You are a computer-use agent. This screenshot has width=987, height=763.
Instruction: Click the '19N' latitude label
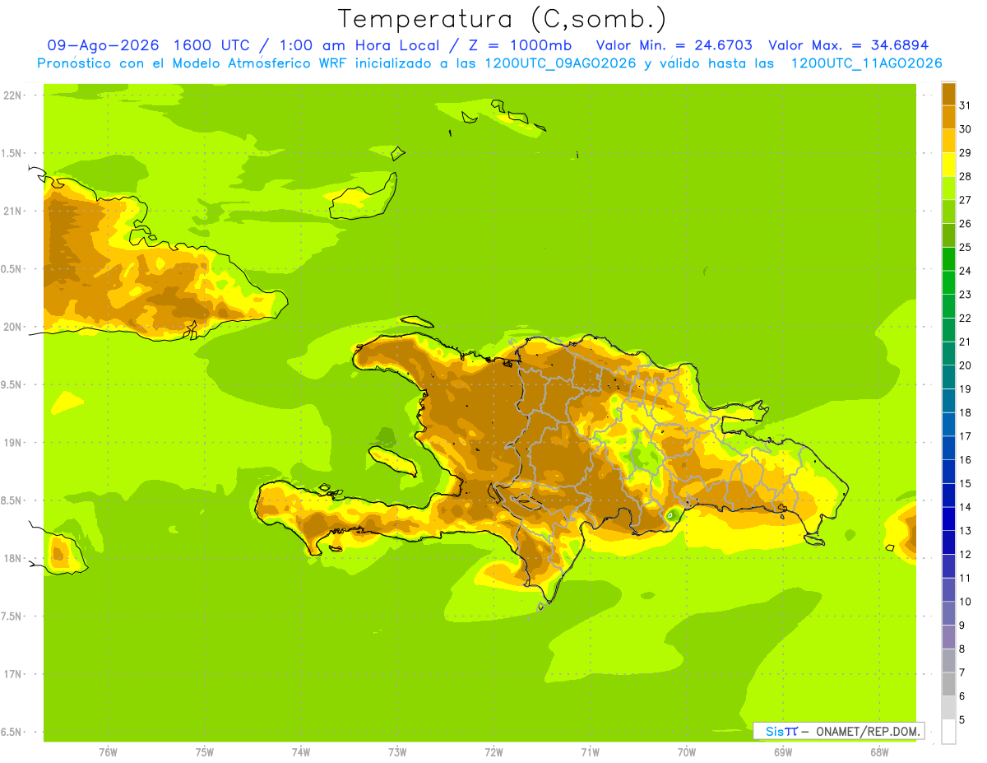(12, 443)
